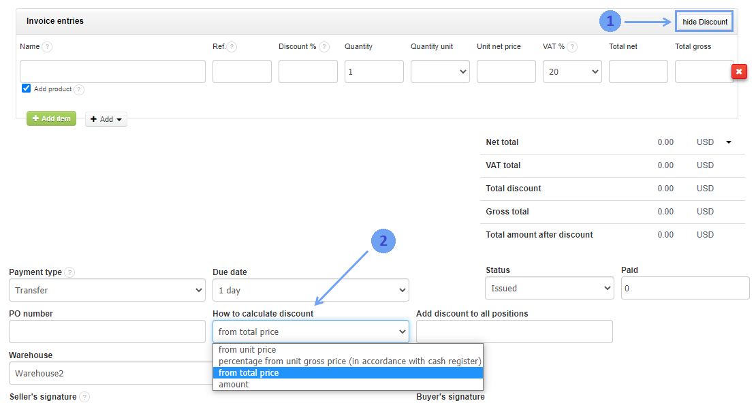The height and width of the screenshot is (403, 756).
Task: Click the Seller's signature help icon
Action: (x=84, y=397)
